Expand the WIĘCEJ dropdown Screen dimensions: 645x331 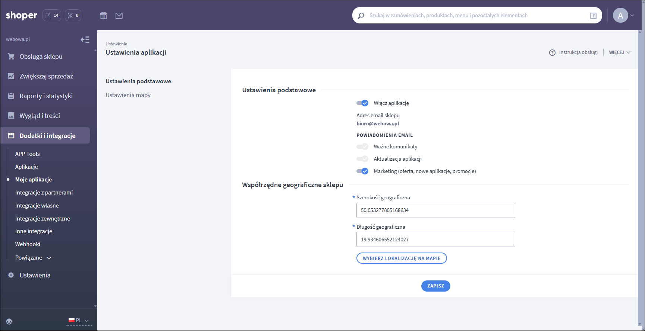619,52
